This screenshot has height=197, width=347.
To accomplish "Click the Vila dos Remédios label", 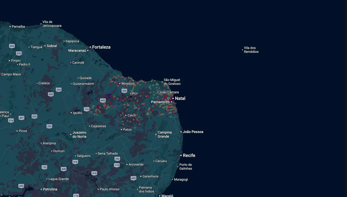I will 251,50.
